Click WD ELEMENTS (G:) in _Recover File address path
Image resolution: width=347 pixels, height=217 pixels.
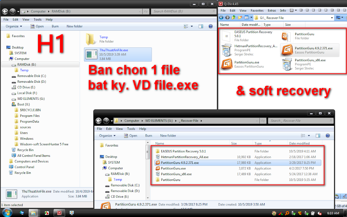tap(159, 121)
